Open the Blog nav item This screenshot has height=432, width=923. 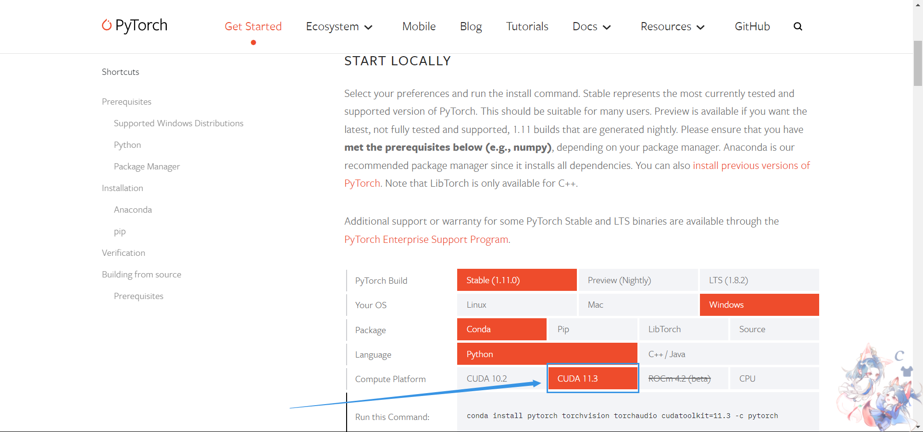(471, 26)
